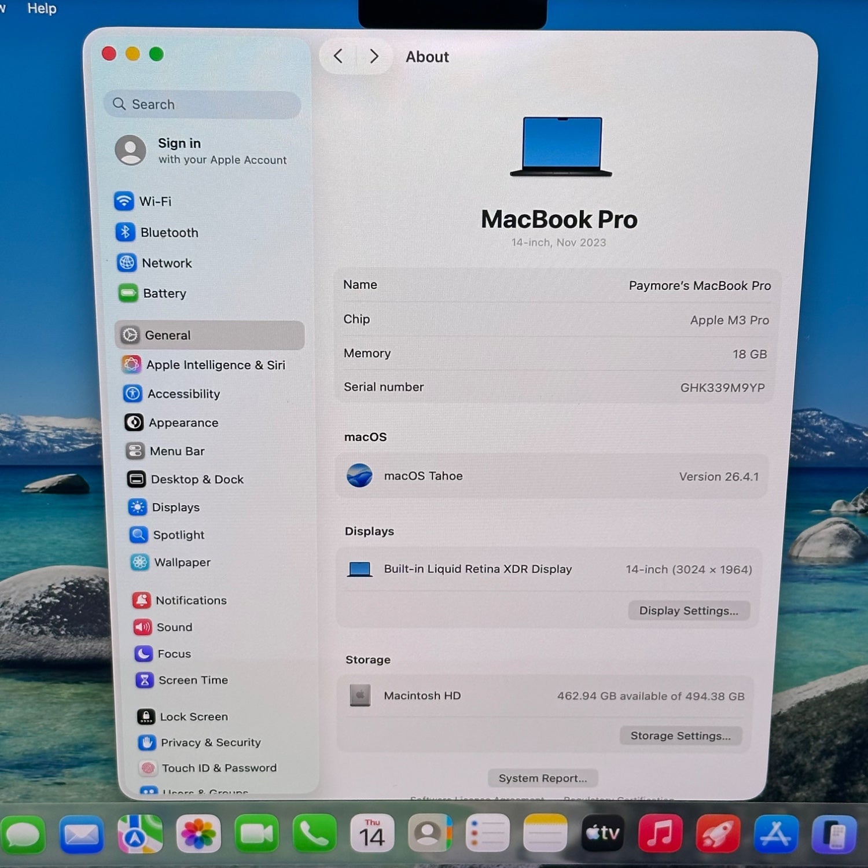Click the MacBook Pro image thumbnail
Screen dimensions: 868x868
click(x=561, y=146)
